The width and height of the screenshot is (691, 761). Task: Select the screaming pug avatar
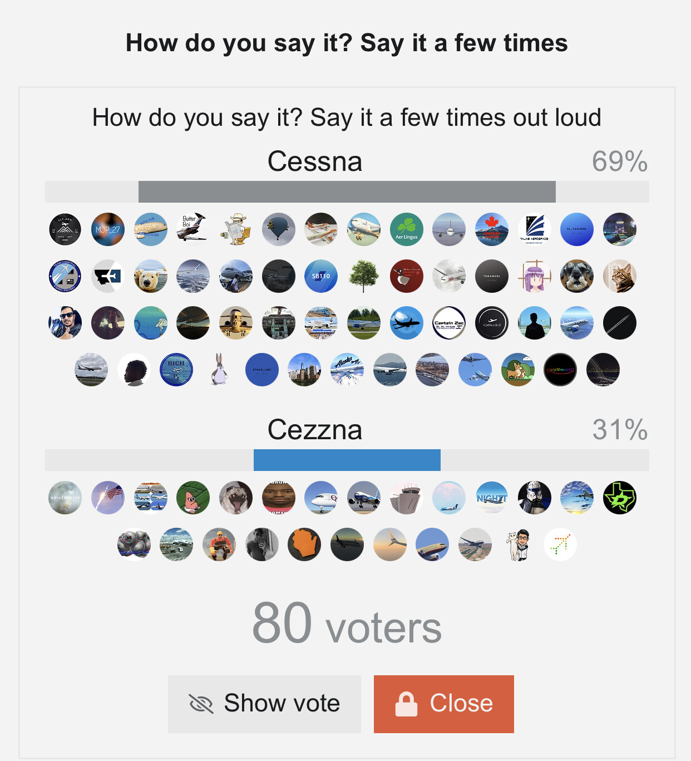point(236,498)
